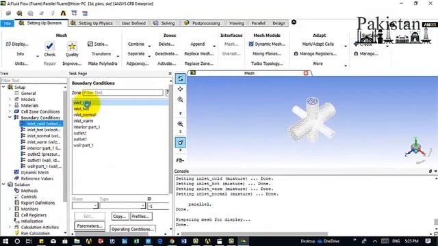Image resolution: width=438 pixels, height=246 pixels.
Task: Expand the Monitors tree node
Action: (10, 208)
